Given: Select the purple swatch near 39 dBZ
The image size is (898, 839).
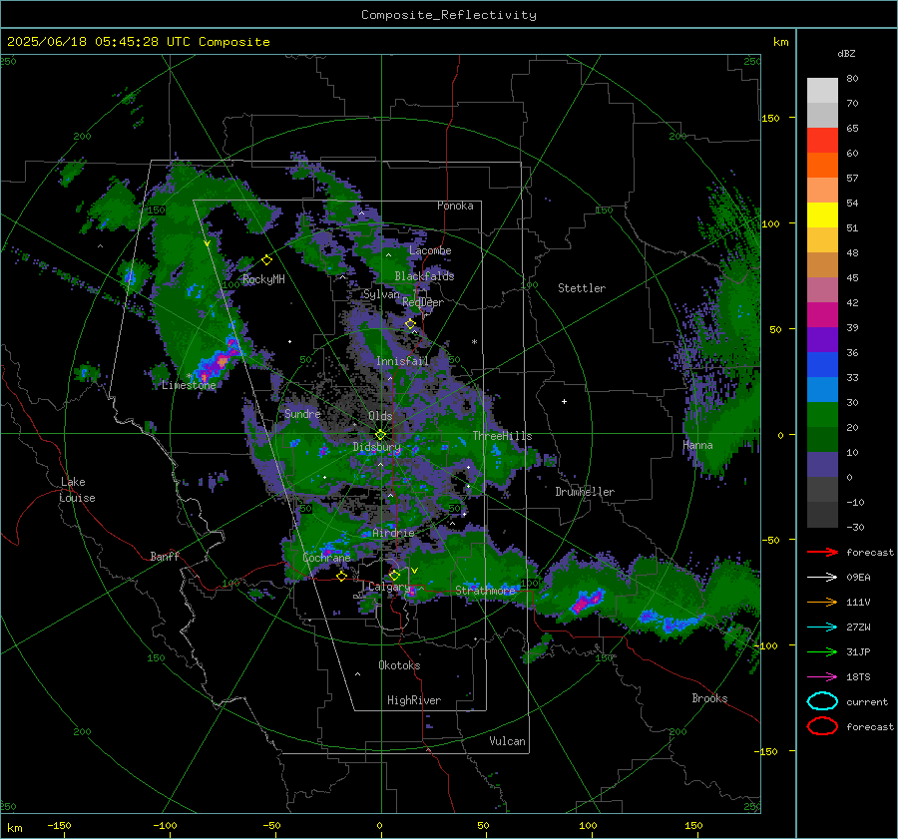Looking at the screenshot, I should pos(822,339).
